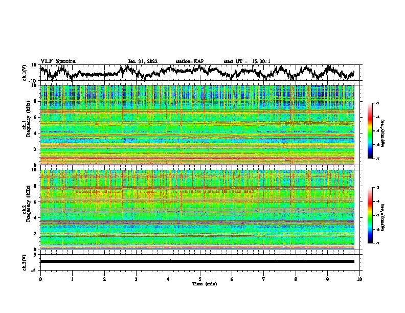Screen dimensions: 405x313
Task: Click the ch.1 spectrogram color scale bar
Action: click(x=370, y=131)
